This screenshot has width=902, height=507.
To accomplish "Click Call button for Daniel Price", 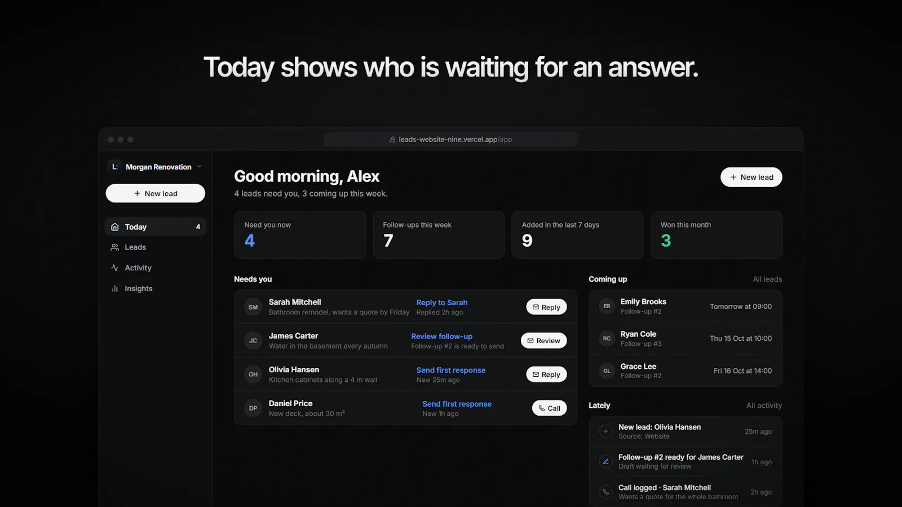I will coord(549,408).
